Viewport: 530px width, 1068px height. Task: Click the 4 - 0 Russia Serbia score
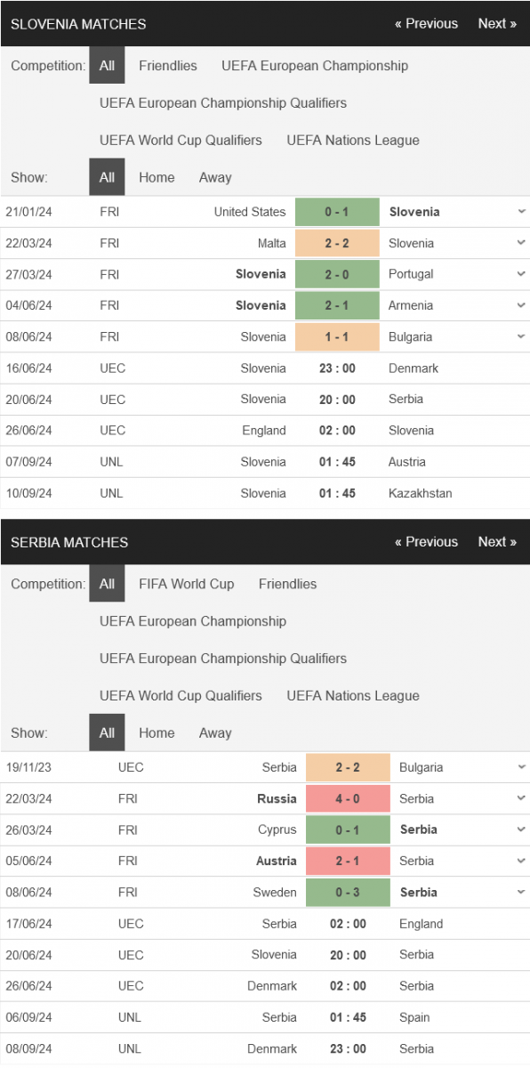point(348,798)
